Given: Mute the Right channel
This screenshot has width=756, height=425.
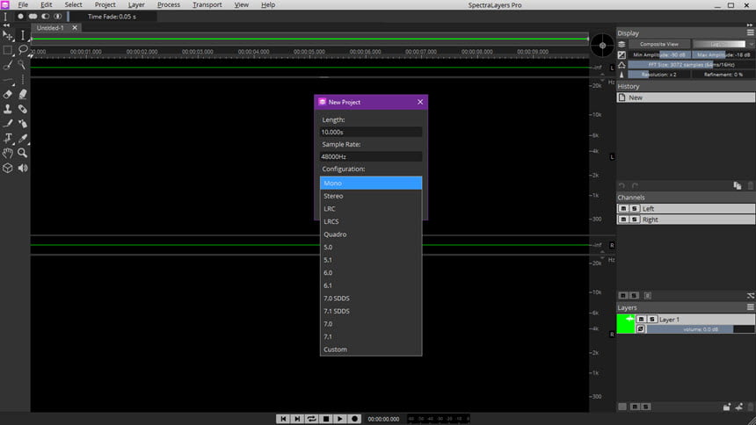Looking at the screenshot, I should (x=623, y=220).
